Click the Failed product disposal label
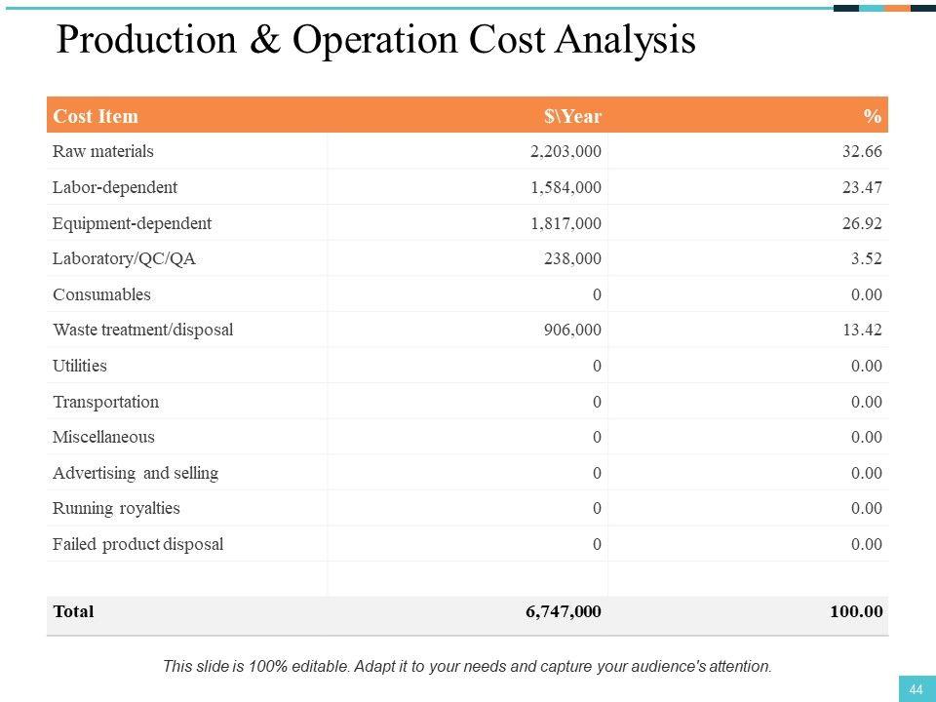This screenshot has height=702, width=936. pyautogui.click(x=137, y=544)
